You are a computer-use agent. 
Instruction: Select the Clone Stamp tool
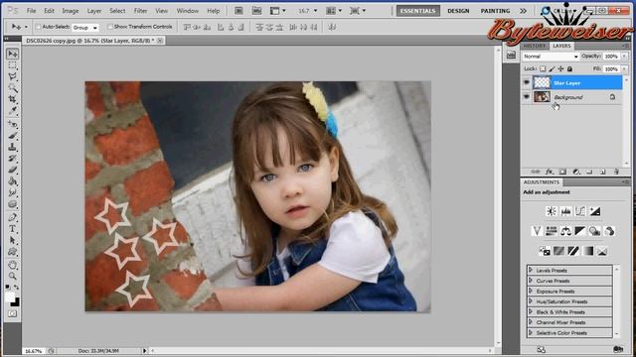(13, 147)
